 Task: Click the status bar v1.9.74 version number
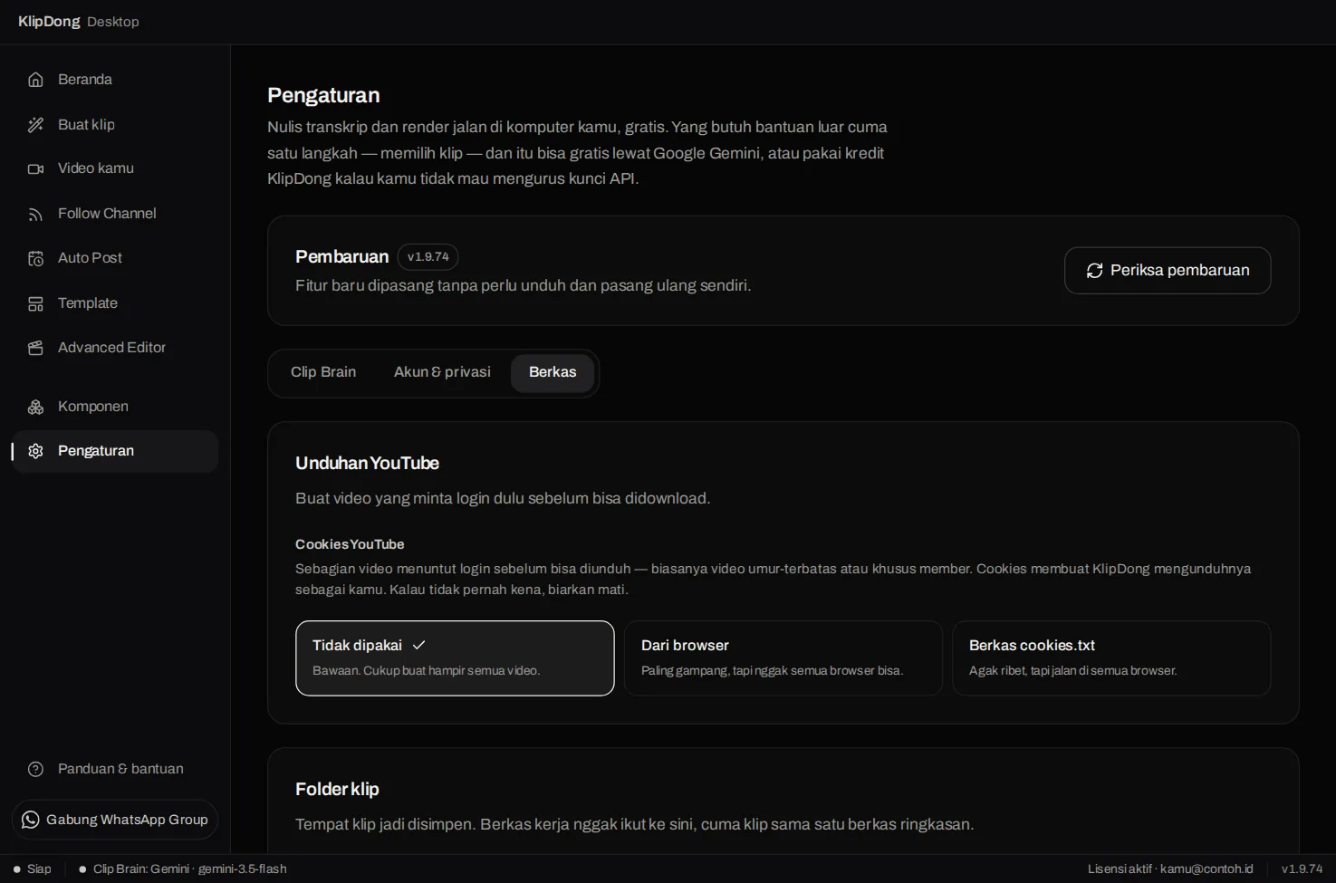tap(1302, 869)
